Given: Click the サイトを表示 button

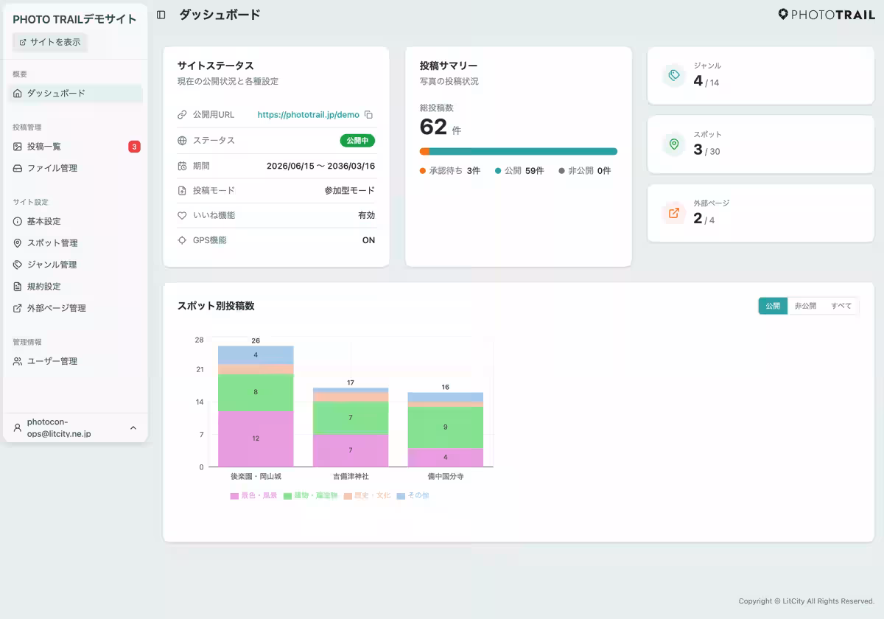Looking at the screenshot, I should 49,42.
